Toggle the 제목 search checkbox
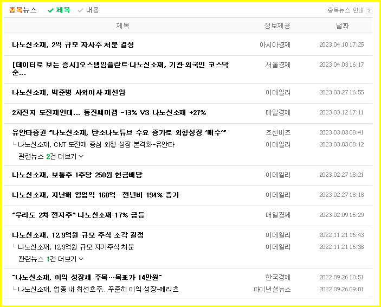381x307 pixels. coord(59,10)
